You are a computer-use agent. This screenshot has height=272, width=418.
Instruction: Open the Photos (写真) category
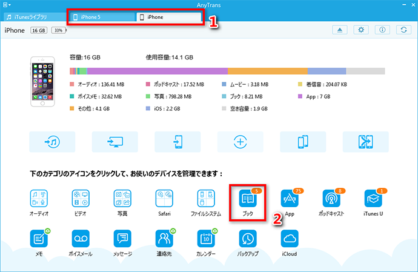122,199
